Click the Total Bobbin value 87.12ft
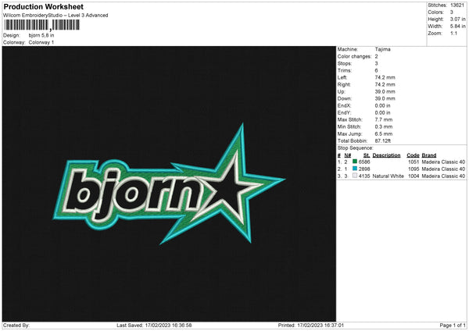Viewport: 469px width, 331px height. (x=386, y=140)
